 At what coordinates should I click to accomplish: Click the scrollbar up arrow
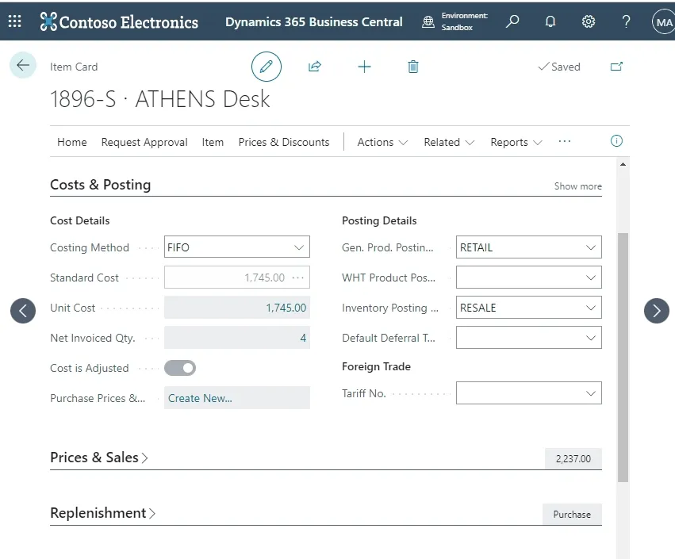(623, 164)
